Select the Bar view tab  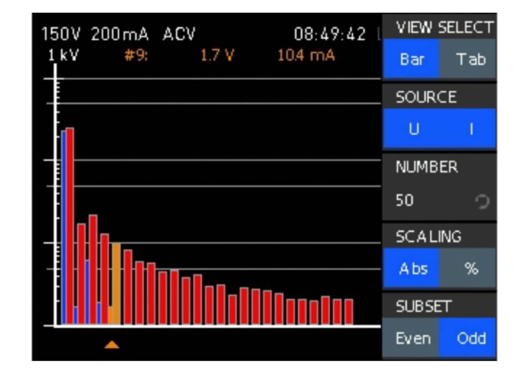412,59
